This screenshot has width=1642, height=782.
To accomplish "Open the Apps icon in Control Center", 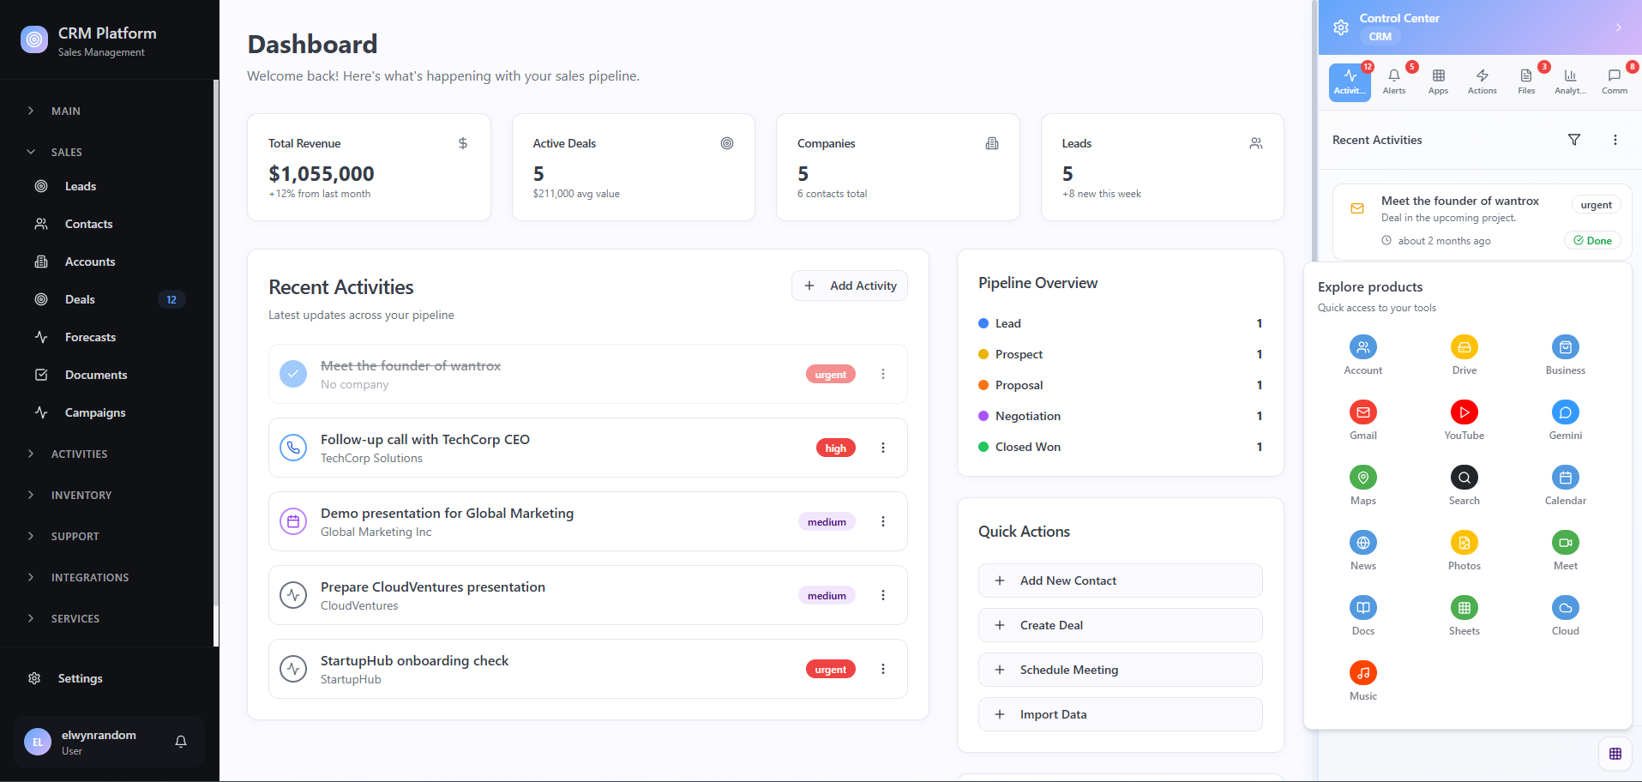I will point(1438,81).
